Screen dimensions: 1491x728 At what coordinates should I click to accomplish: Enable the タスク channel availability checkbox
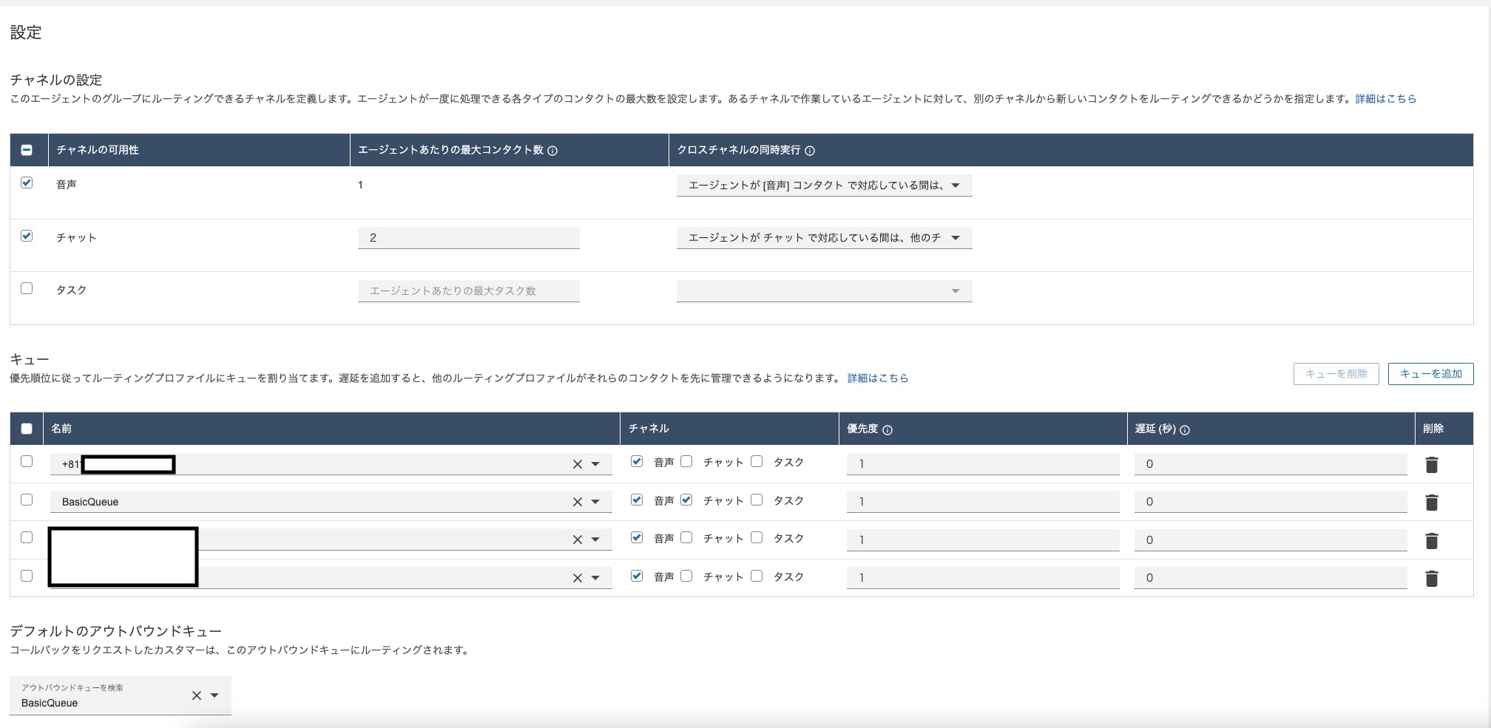coord(27,288)
